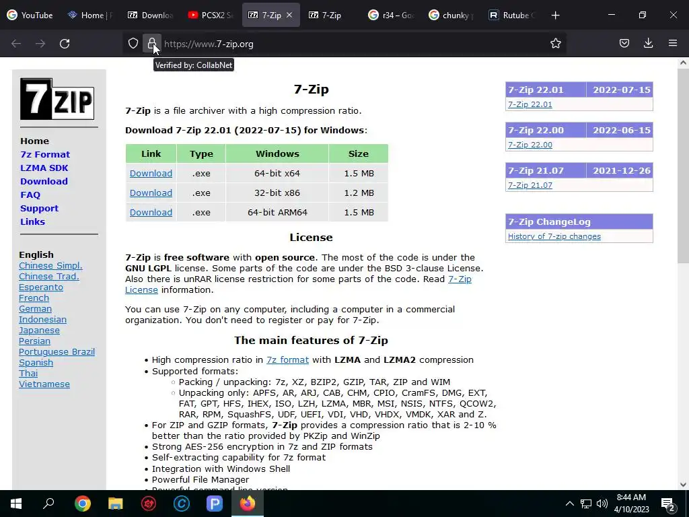Image resolution: width=689 pixels, height=517 pixels.
Task: Open the Firefox downloads panel
Action: pyautogui.click(x=648, y=43)
